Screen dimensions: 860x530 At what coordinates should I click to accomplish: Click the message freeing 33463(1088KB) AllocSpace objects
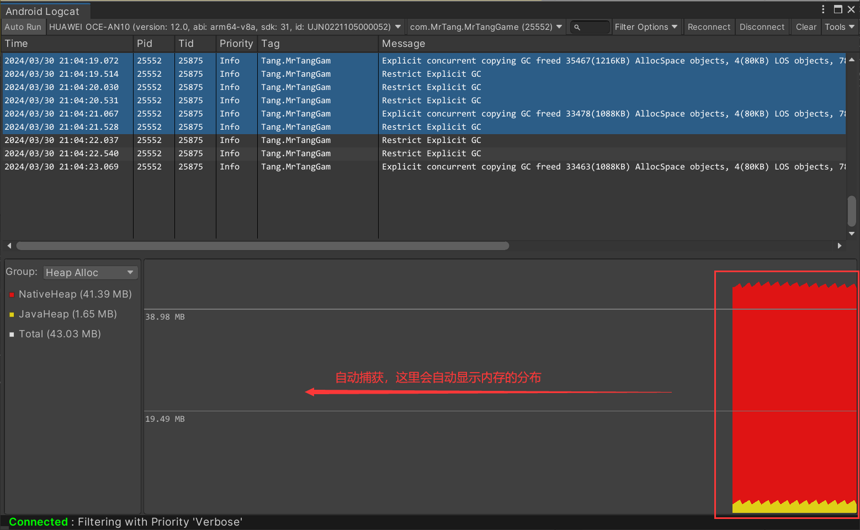613,167
